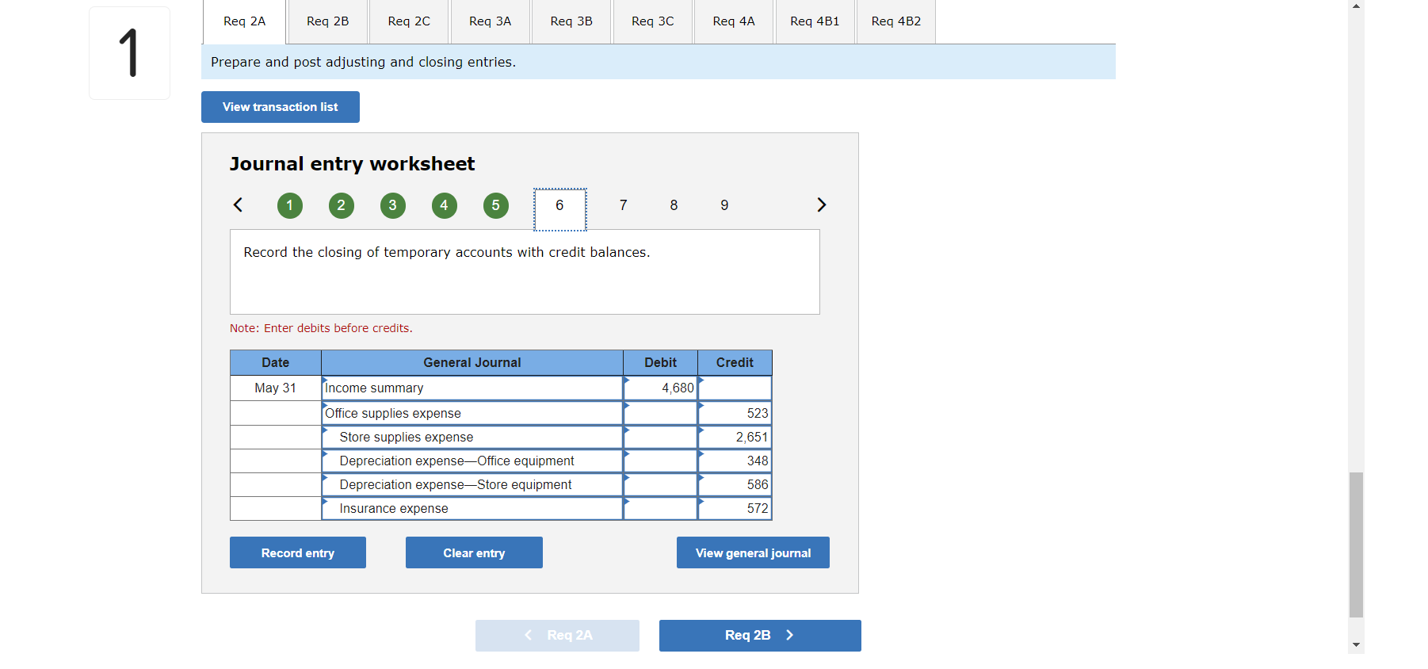The image size is (1428, 669).
Task: Go to journal entry step 1 circle
Action: [x=290, y=205]
